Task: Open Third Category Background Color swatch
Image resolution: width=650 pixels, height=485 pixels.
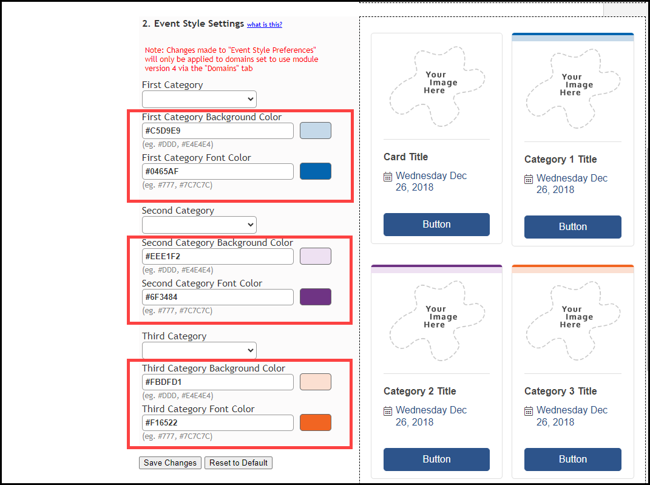Action: [316, 382]
